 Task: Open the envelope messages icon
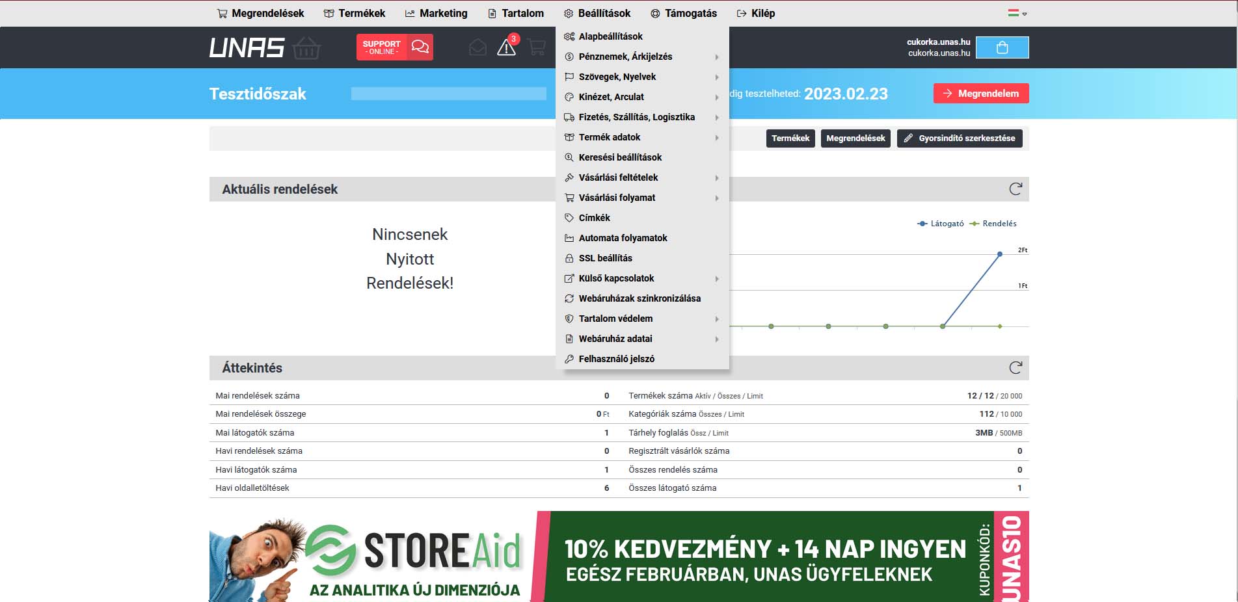(478, 47)
